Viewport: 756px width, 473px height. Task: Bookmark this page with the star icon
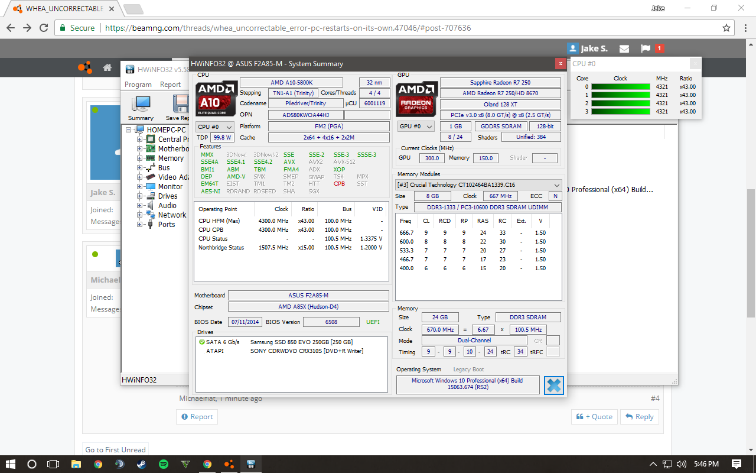click(x=726, y=28)
